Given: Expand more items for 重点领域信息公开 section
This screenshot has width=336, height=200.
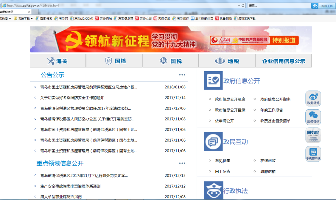Looking at the screenshot, I should coord(182,163).
